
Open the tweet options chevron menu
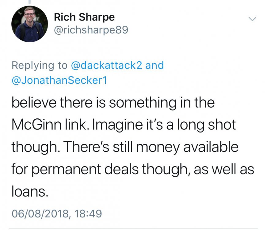pos(252,19)
